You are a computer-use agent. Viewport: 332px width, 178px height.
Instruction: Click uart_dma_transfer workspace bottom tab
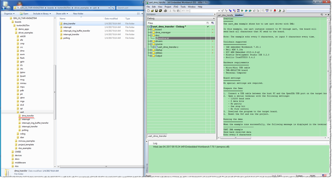pos(157,136)
